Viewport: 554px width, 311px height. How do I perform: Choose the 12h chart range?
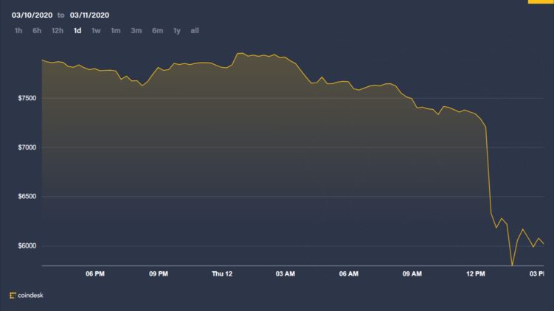[x=57, y=30]
